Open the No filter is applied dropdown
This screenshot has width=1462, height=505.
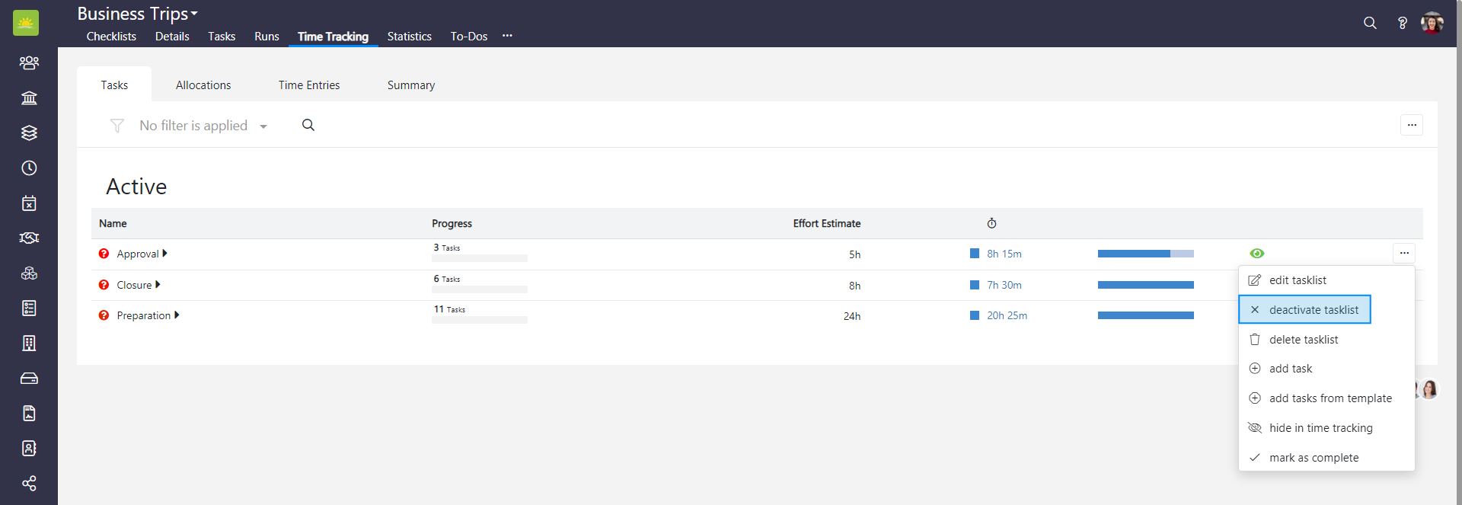(203, 126)
